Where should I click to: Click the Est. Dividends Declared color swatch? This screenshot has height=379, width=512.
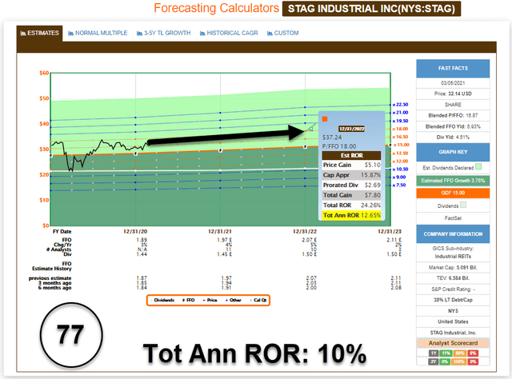click(x=478, y=167)
